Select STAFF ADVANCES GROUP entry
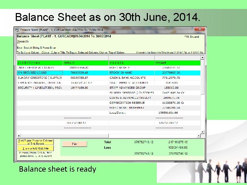 pos(127,88)
